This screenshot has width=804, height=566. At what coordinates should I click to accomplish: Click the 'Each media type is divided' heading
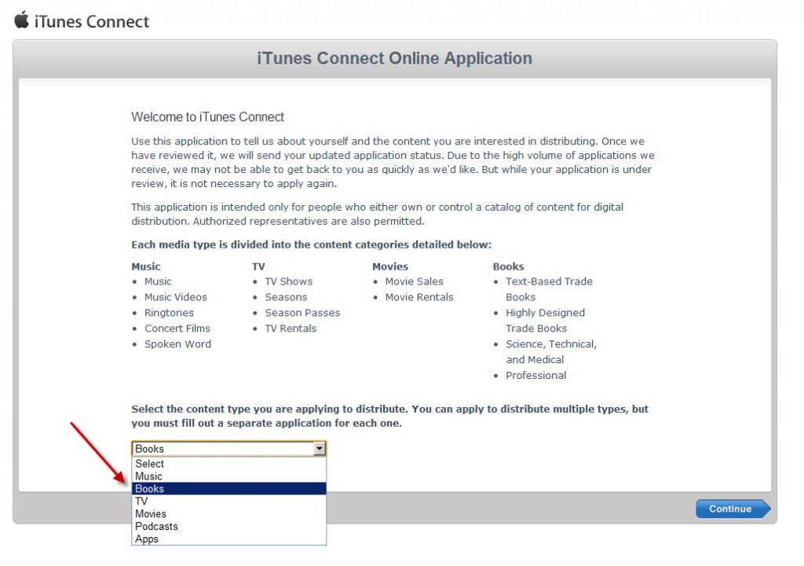pyautogui.click(x=311, y=244)
